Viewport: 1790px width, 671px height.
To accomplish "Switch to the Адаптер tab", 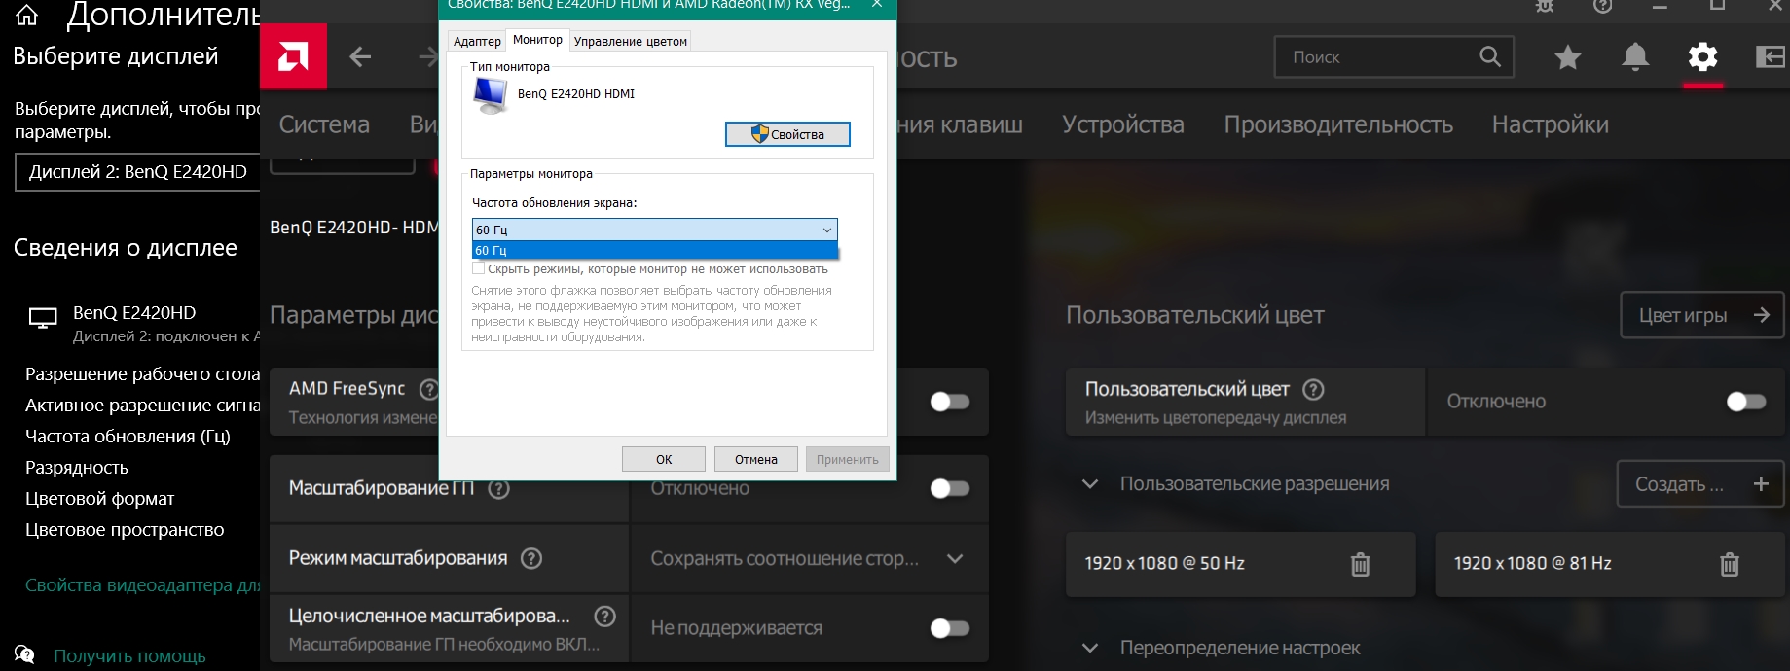I will pos(477,41).
